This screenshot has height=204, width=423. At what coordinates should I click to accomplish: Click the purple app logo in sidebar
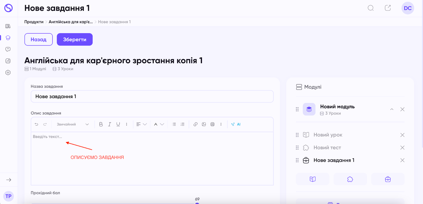(x=8, y=8)
